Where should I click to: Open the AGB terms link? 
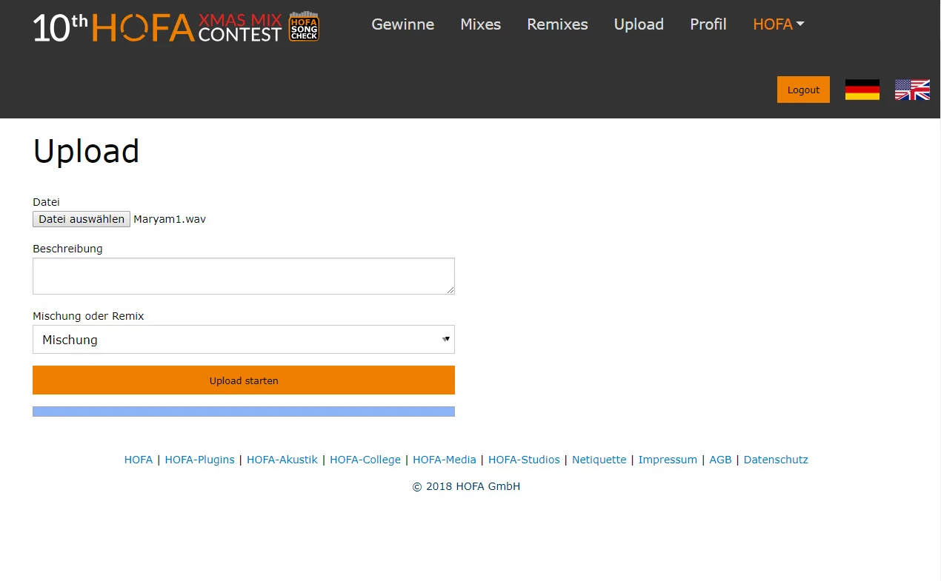click(720, 460)
